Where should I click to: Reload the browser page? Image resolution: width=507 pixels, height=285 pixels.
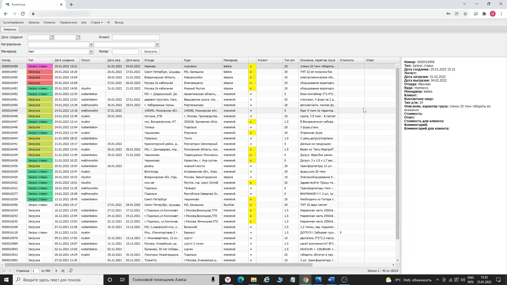tap(23, 14)
